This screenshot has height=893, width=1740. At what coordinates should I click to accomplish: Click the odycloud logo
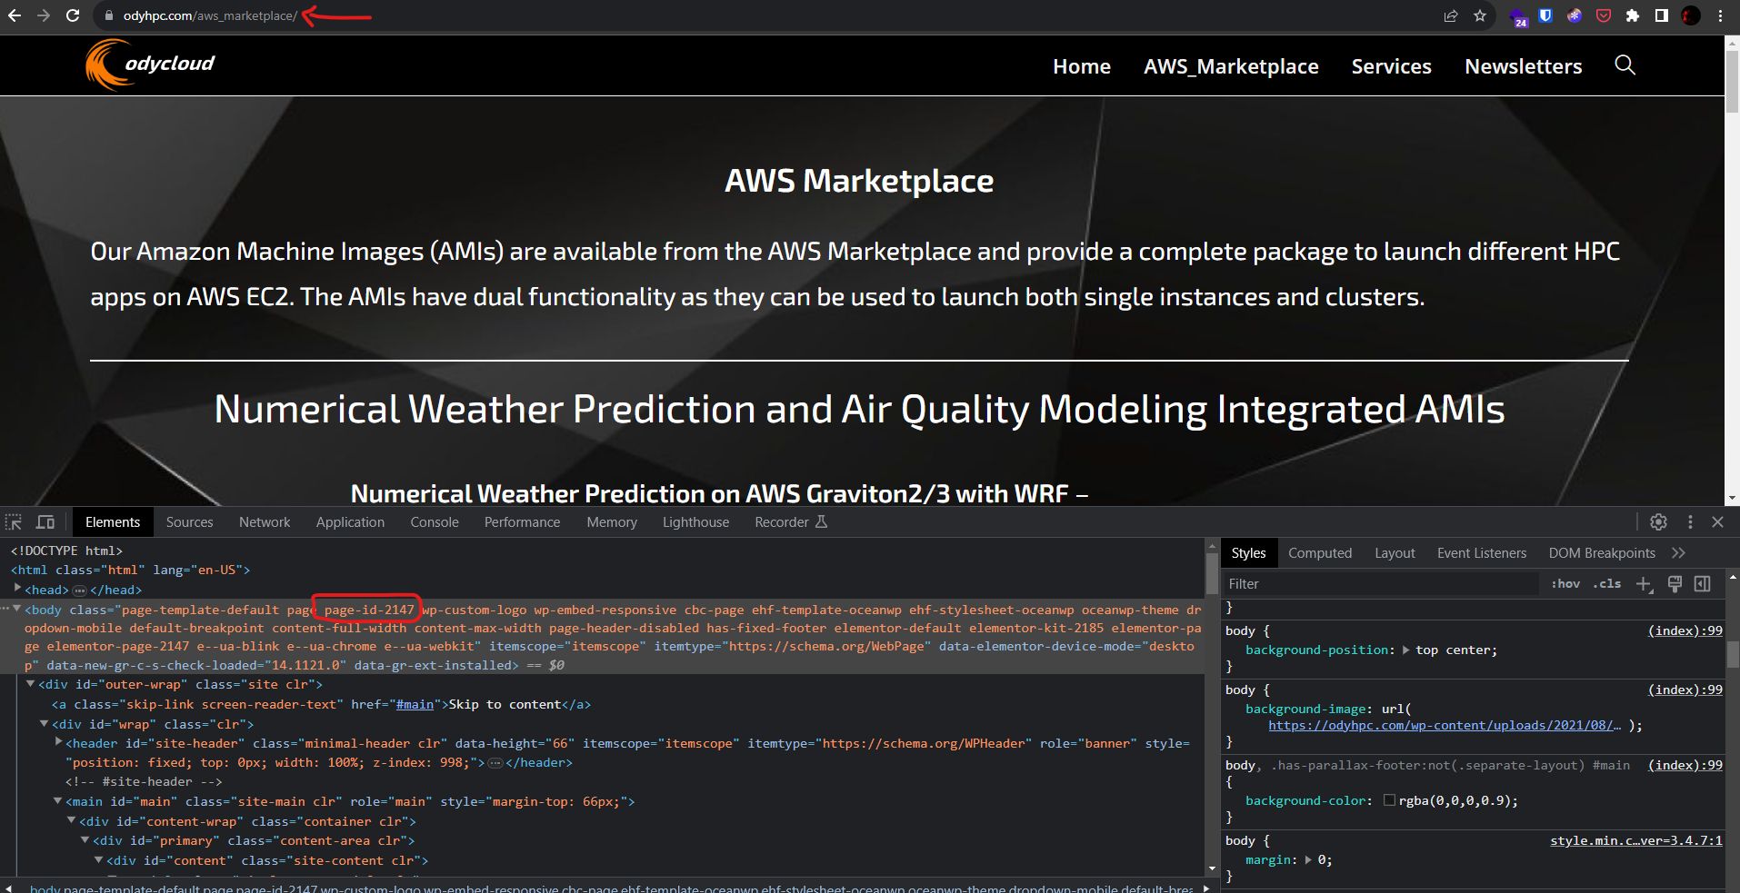[150, 64]
